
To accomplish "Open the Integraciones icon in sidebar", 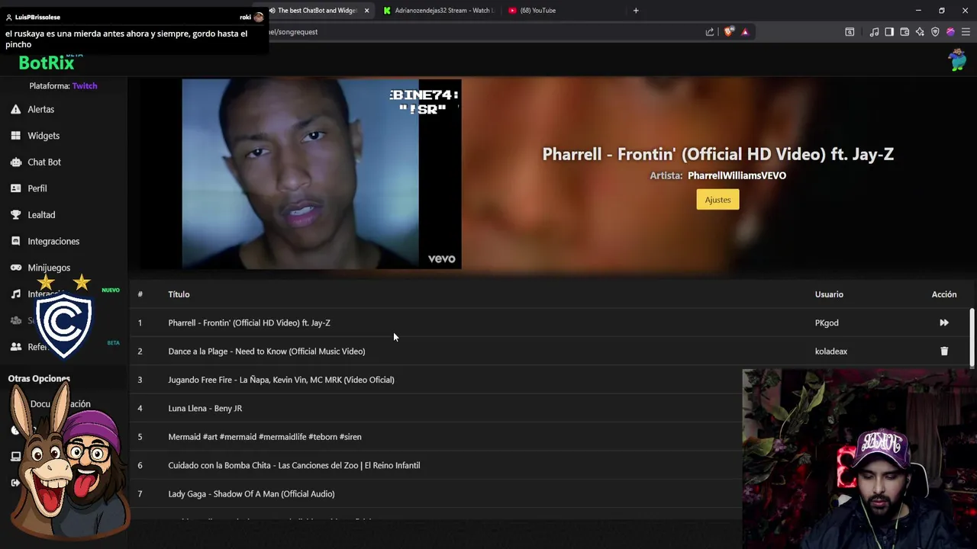I will (15, 241).
